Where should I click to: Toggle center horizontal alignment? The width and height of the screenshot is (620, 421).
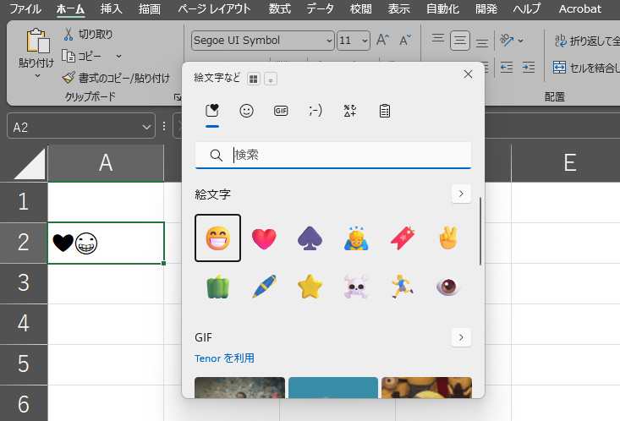click(x=460, y=41)
